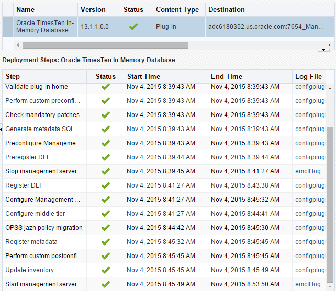Viewport: 336px width, 291px height.
Task: Click the Log File column header
Action: (309, 77)
